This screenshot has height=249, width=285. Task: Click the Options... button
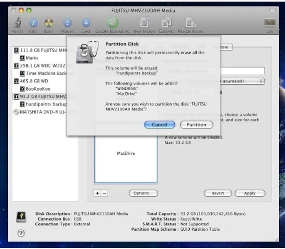tap(143, 193)
